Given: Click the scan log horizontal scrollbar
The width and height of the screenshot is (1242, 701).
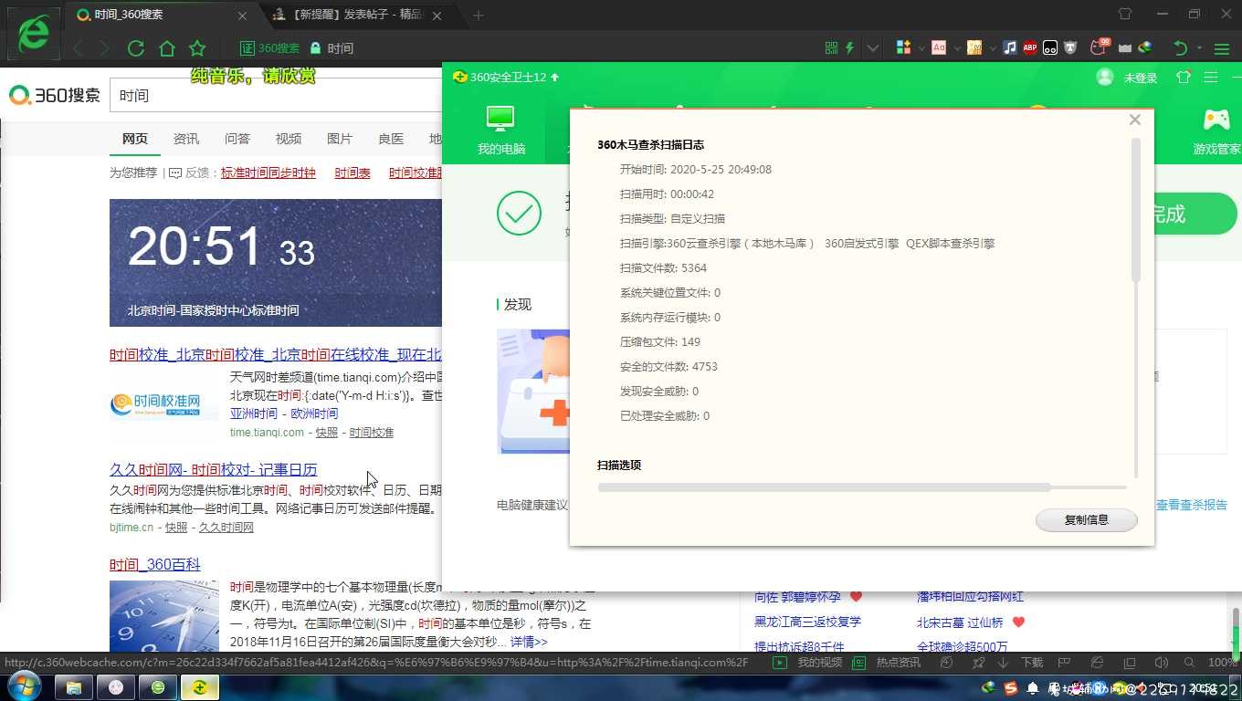Looking at the screenshot, I should [x=824, y=487].
